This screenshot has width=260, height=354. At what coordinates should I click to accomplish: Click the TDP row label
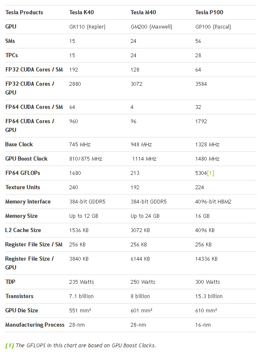11,282
